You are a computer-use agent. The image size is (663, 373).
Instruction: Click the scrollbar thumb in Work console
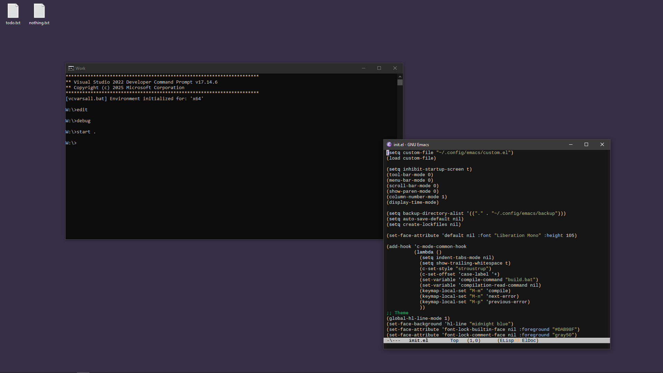pos(400,83)
